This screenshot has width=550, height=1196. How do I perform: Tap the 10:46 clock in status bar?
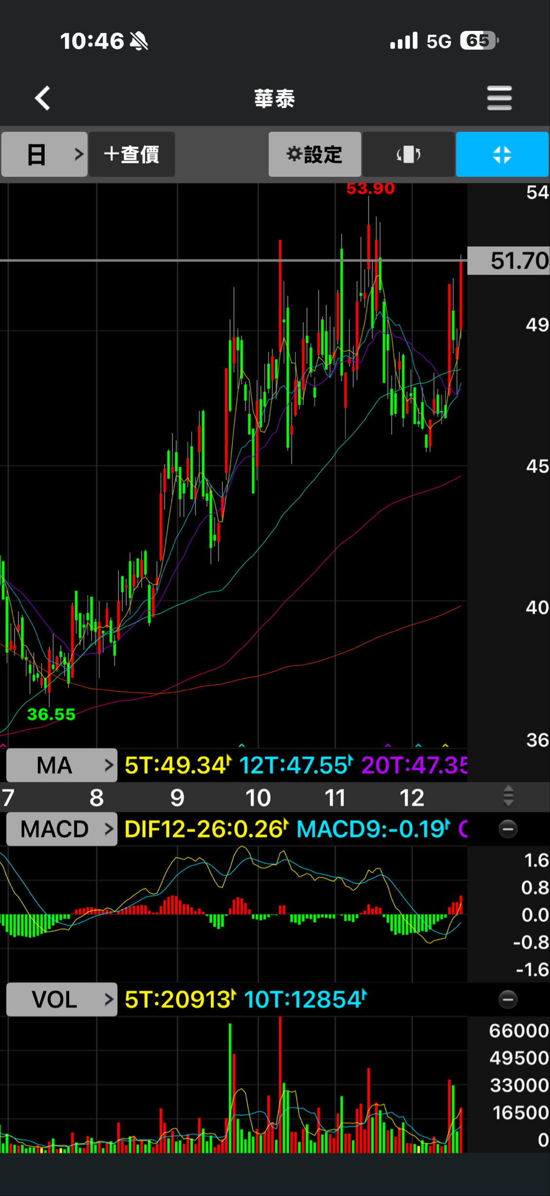(x=92, y=41)
